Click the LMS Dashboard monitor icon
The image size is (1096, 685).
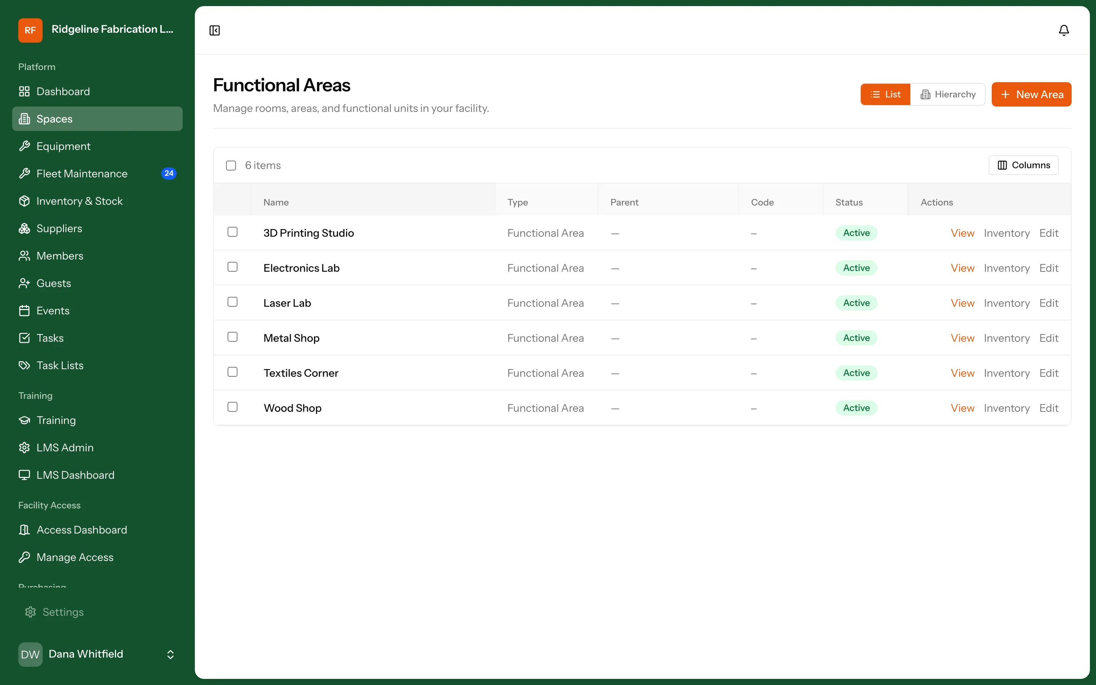pos(24,475)
